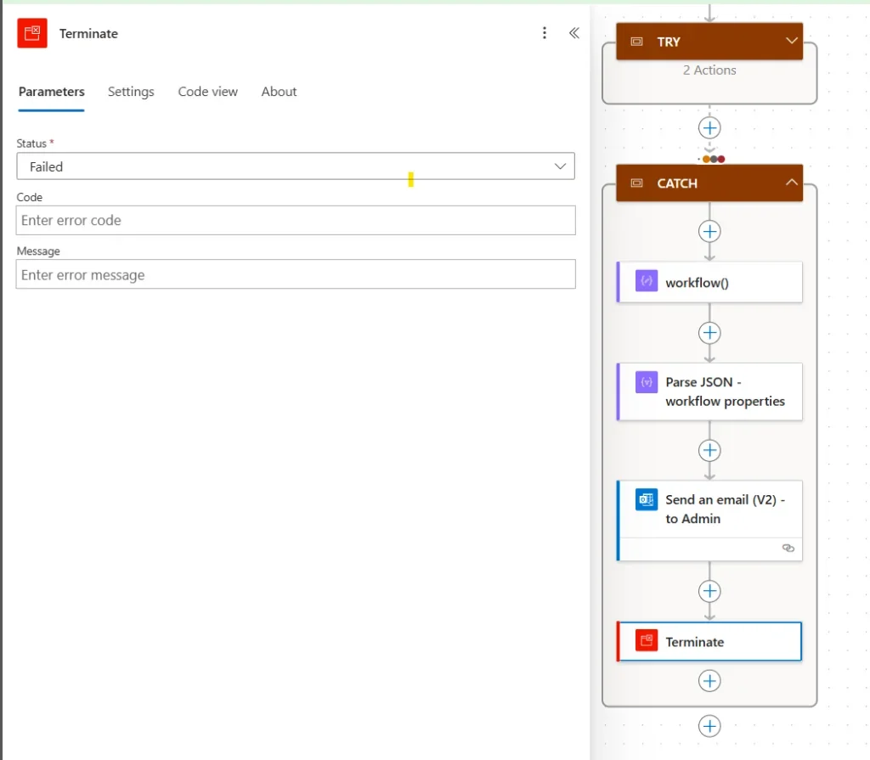Image resolution: width=870 pixels, height=760 pixels.
Task: Click the Status dropdown chevron arrow
Action: coord(561,166)
